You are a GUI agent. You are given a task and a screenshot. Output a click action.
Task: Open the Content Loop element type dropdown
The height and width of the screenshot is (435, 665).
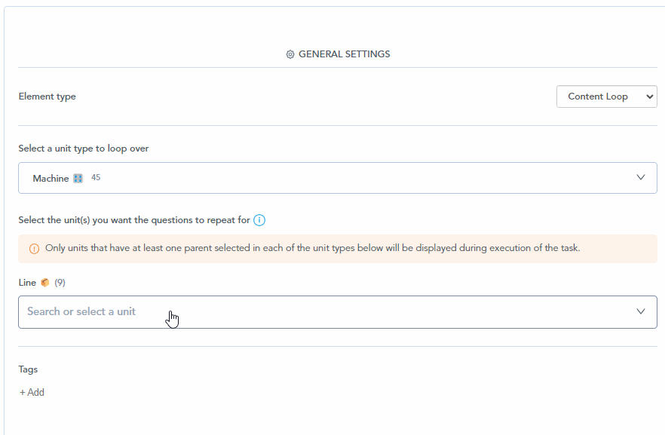pyautogui.click(x=606, y=96)
